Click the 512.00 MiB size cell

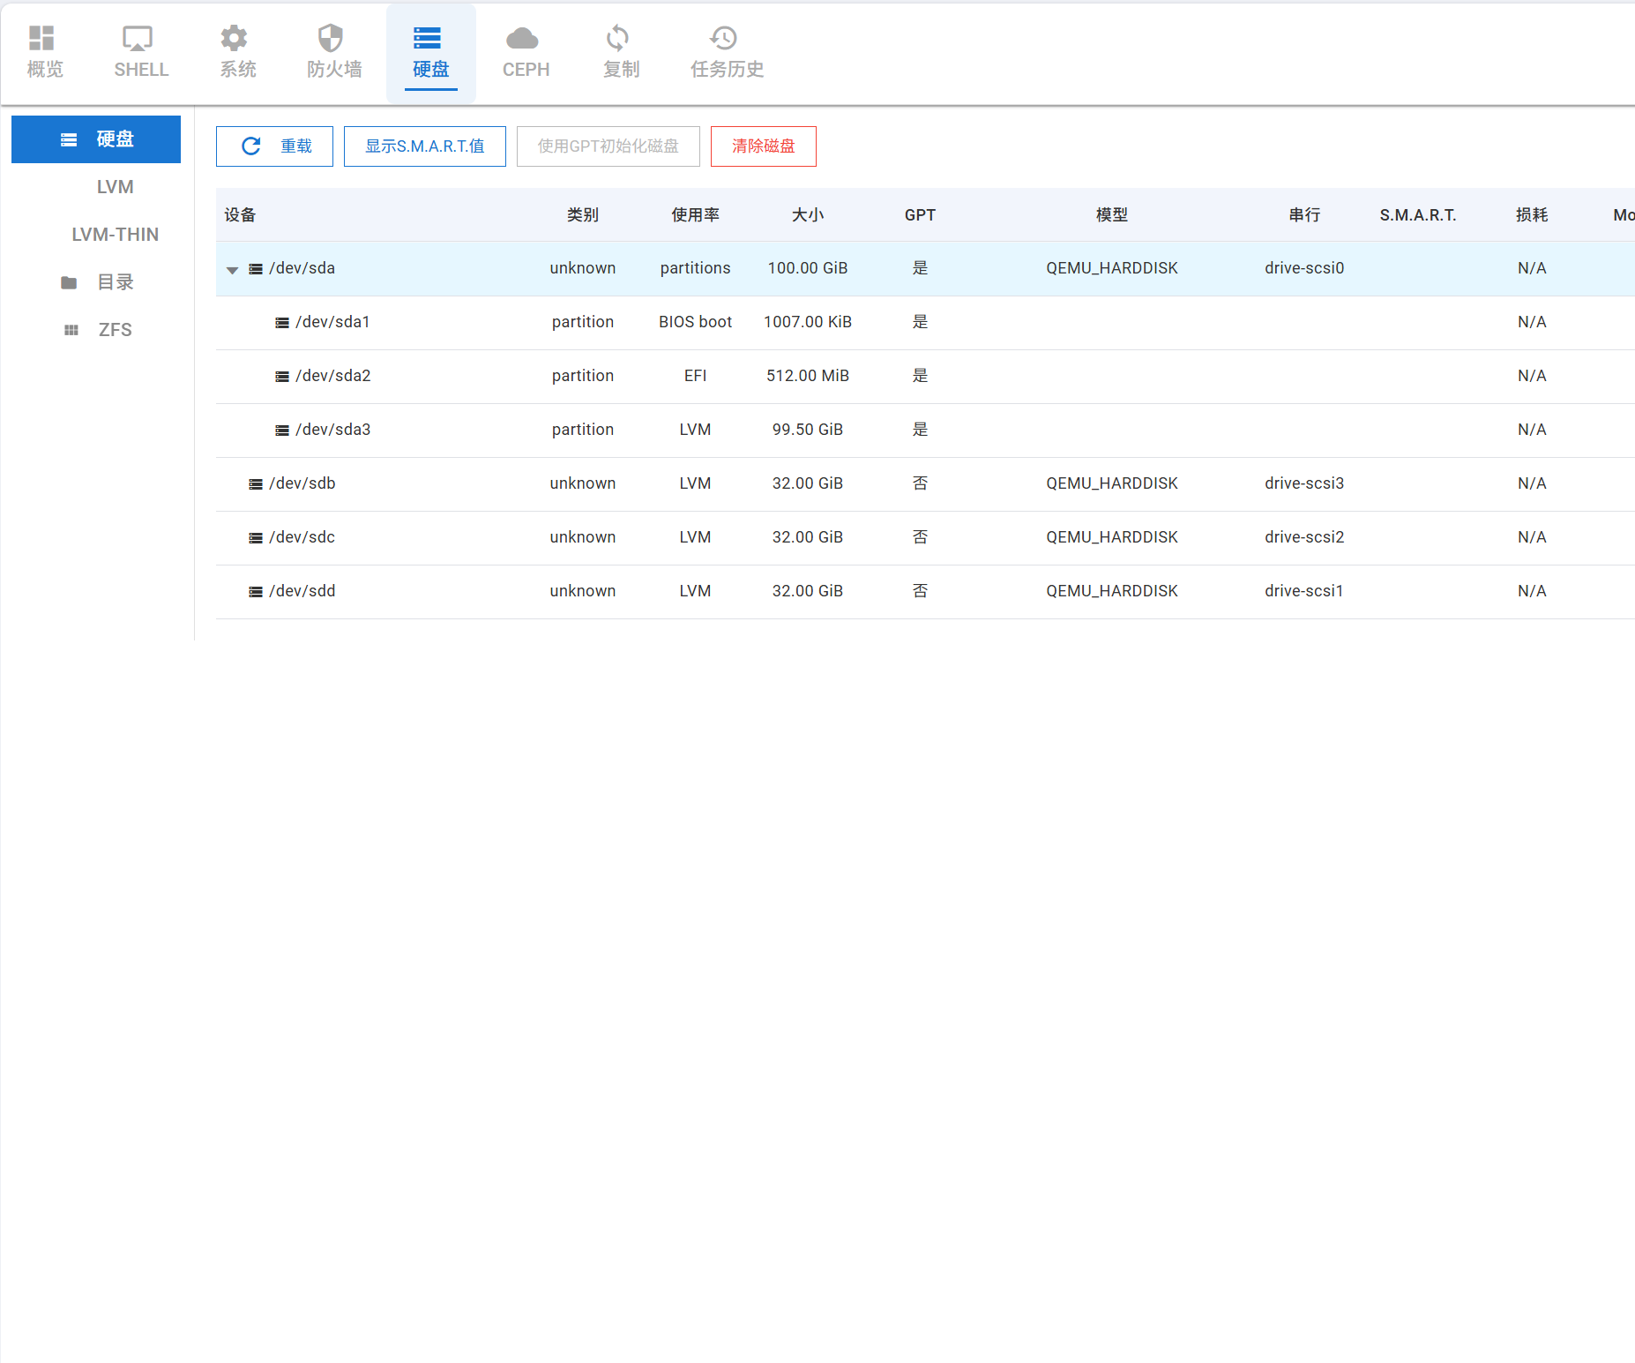coord(808,376)
